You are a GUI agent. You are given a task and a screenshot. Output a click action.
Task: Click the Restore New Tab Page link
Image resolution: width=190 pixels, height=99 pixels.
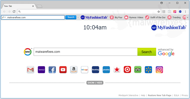coord(160,95)
